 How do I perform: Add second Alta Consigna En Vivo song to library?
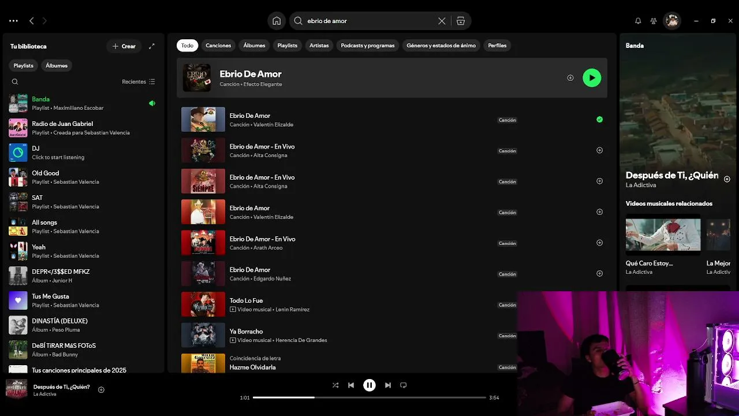[599, 181]
